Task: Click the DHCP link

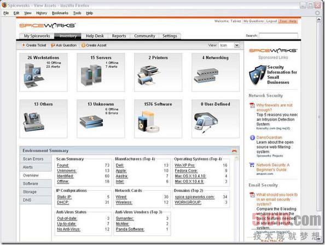Action: click(x=63, y=202)
